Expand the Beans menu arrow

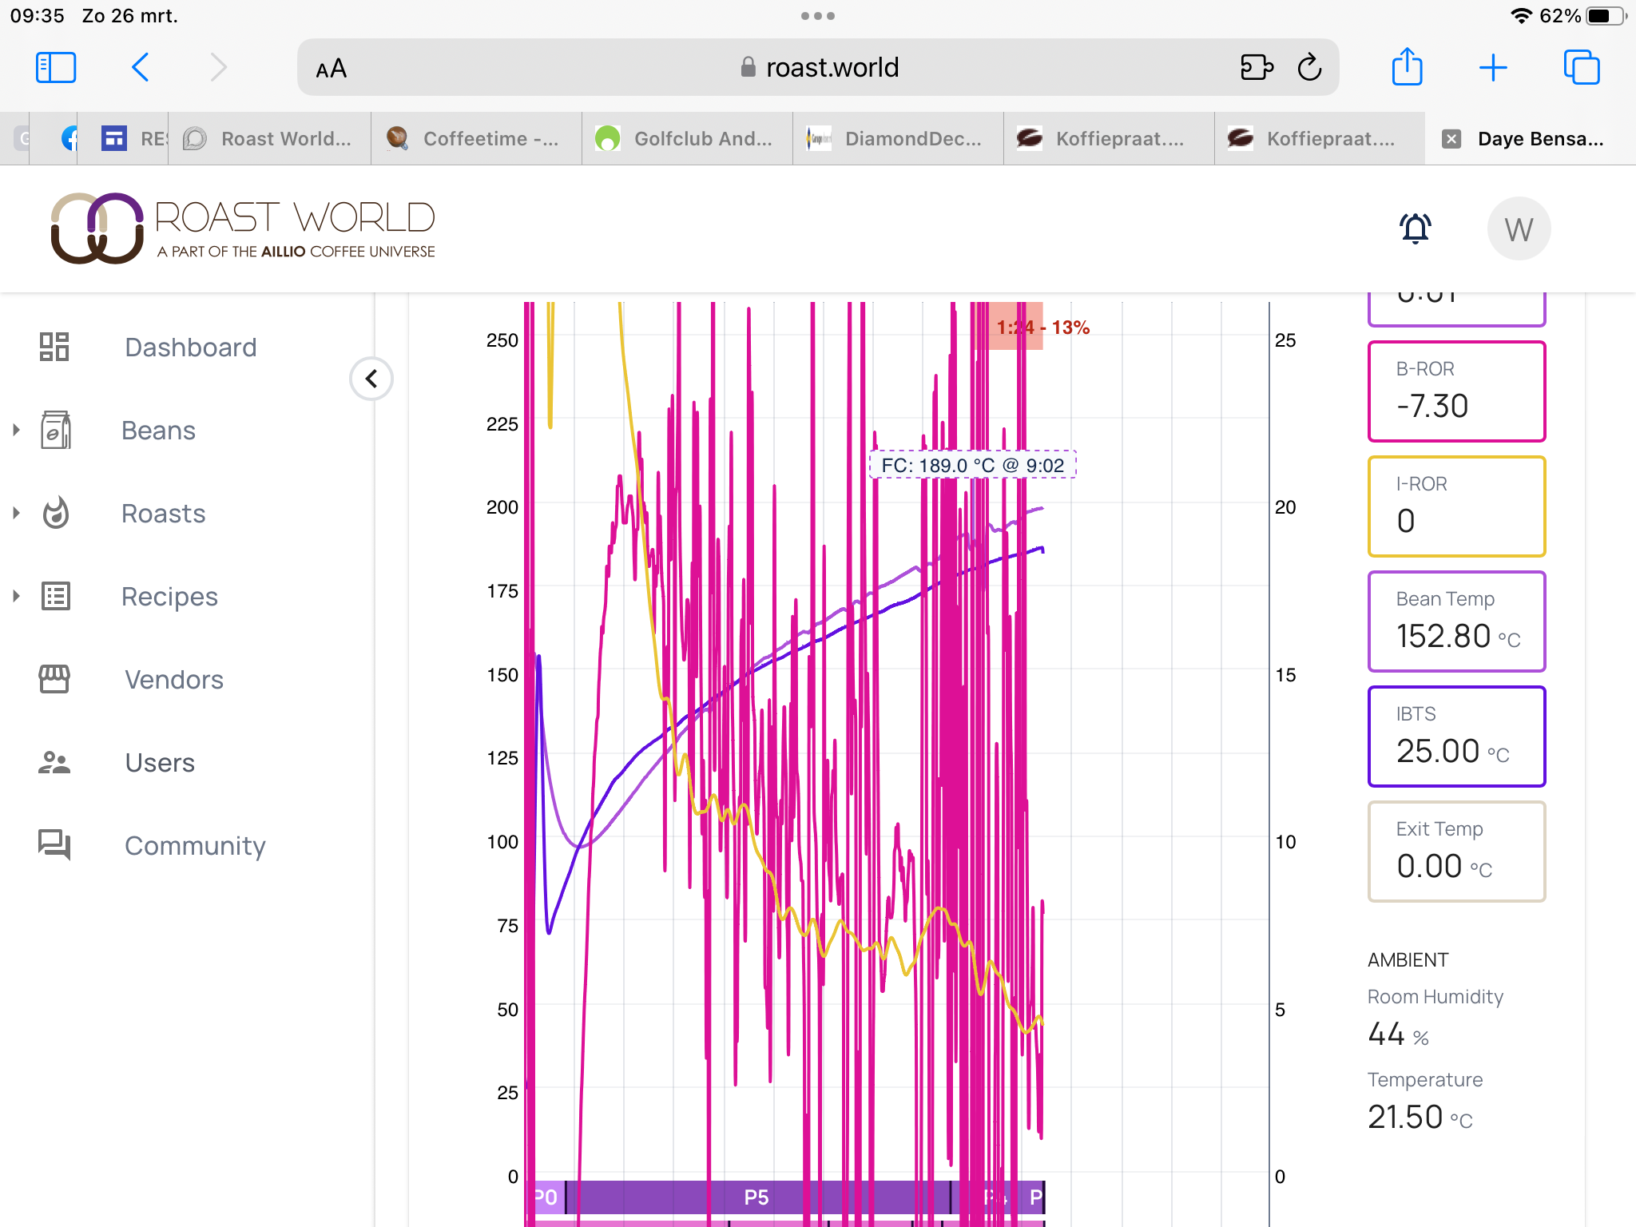[16, 430]
